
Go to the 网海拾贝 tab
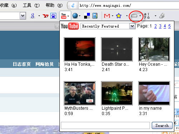pos(44,64)
